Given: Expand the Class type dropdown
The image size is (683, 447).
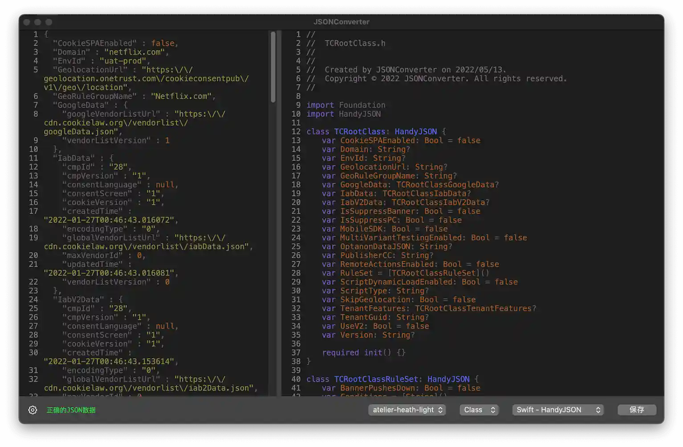Looking at the screenshot, I should pos(479,410).
